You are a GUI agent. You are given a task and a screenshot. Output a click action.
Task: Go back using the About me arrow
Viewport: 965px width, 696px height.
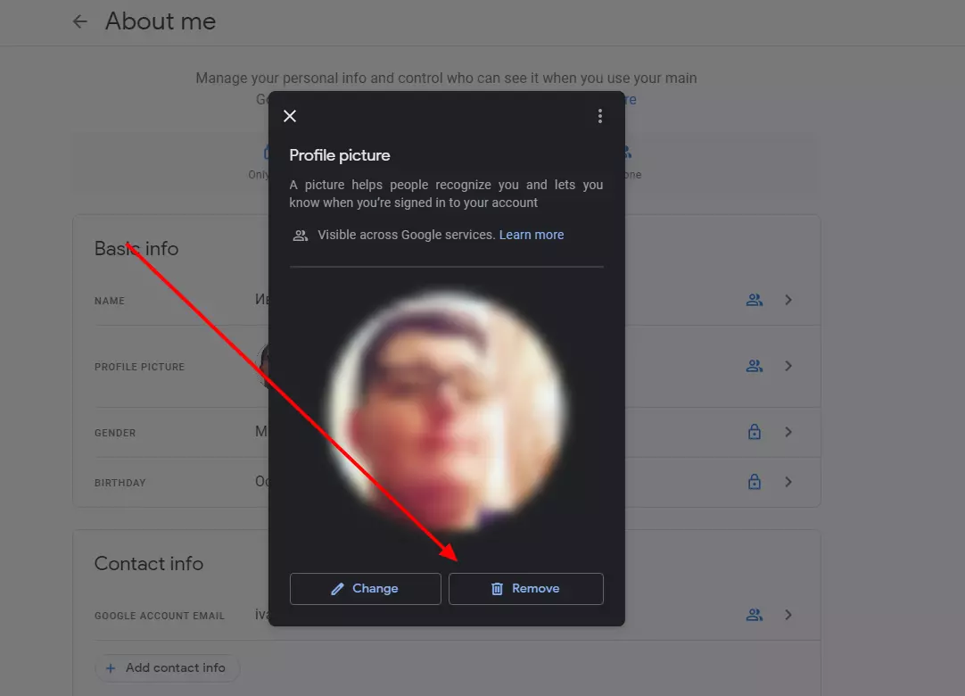(80, 21)
